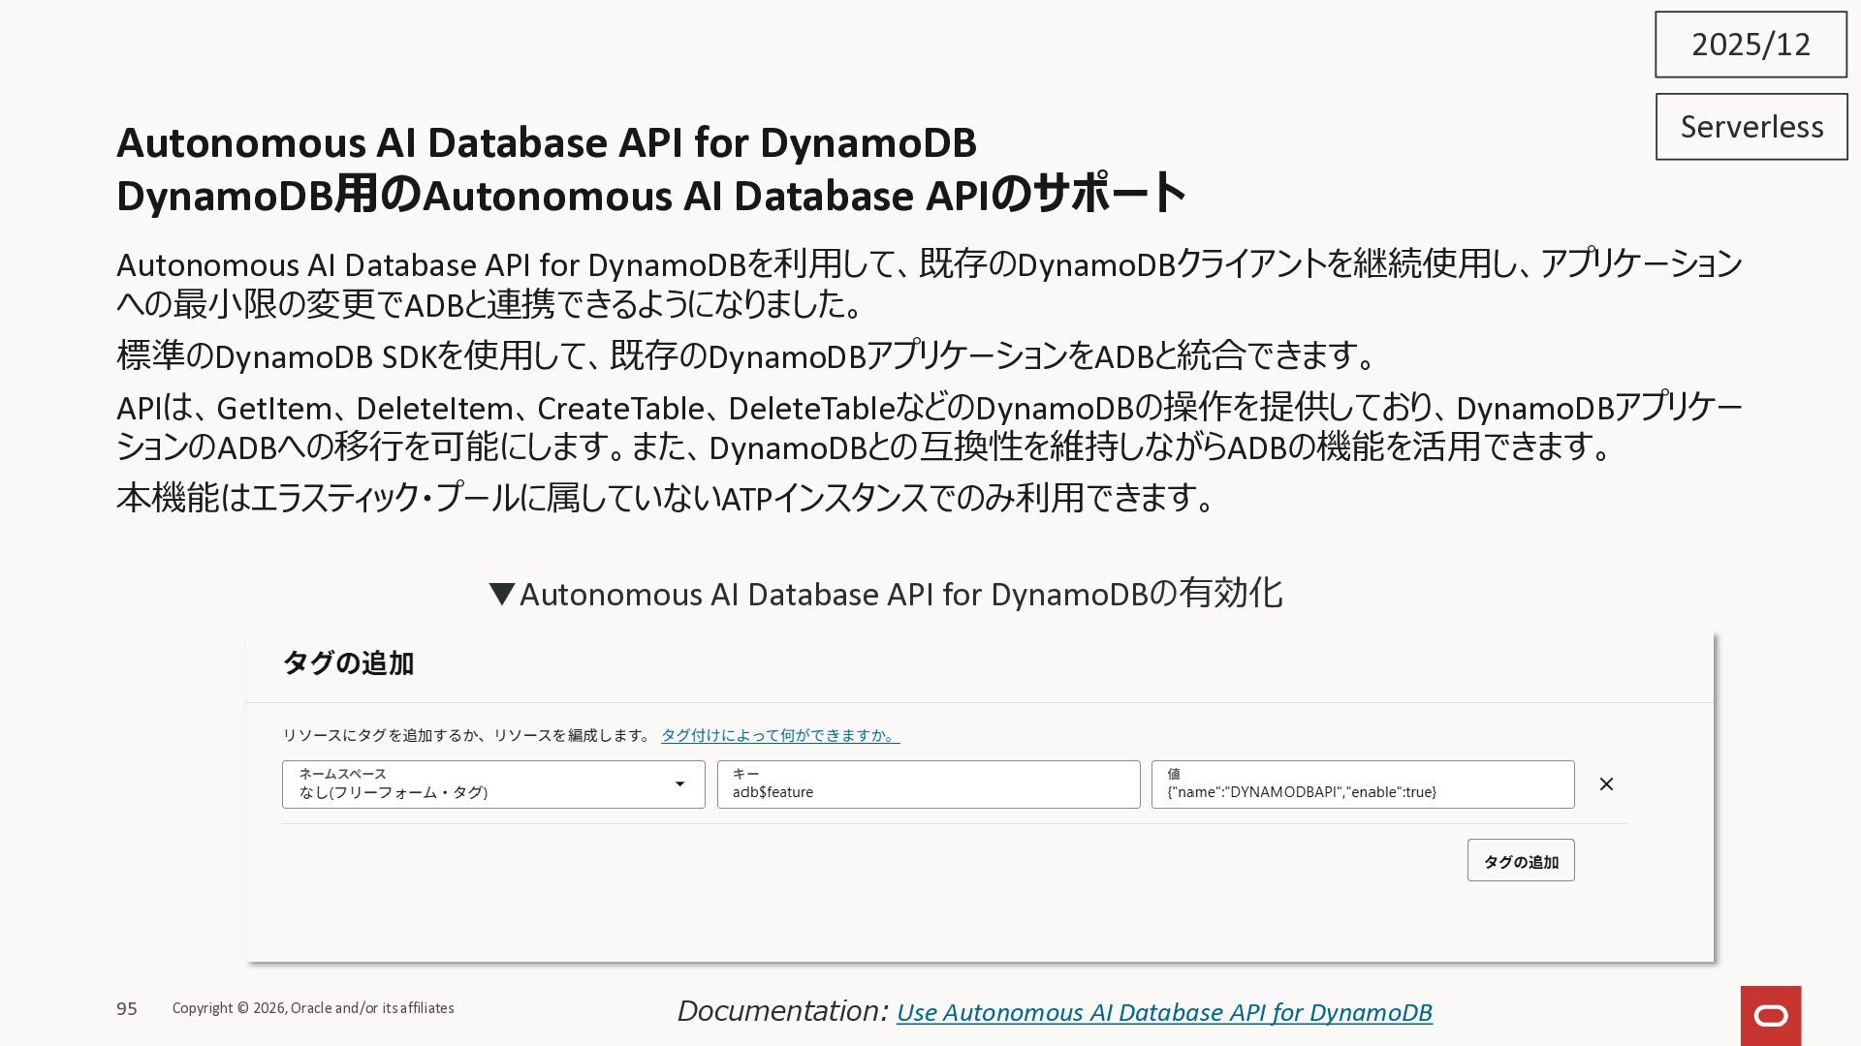Click the slide title Autonomous AI Database API

546,142
